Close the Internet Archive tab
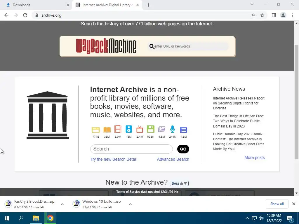 [138, 5]
